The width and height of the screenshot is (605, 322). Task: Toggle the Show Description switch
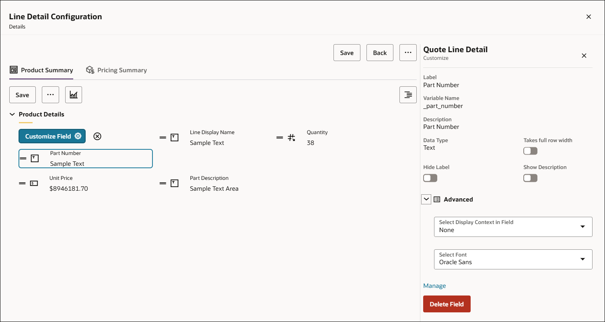(x=530, y=178)
